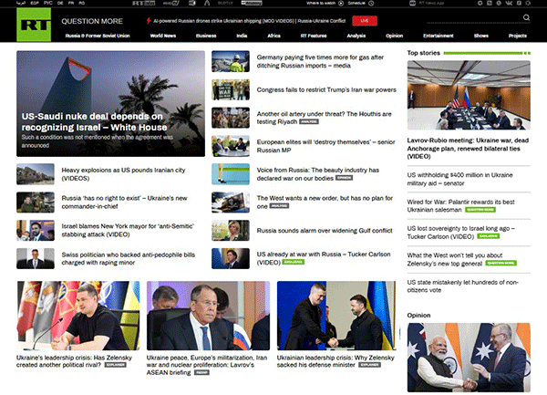The image size is (547, 395).
Task: Open the World News section
Action: click(163, 36)
